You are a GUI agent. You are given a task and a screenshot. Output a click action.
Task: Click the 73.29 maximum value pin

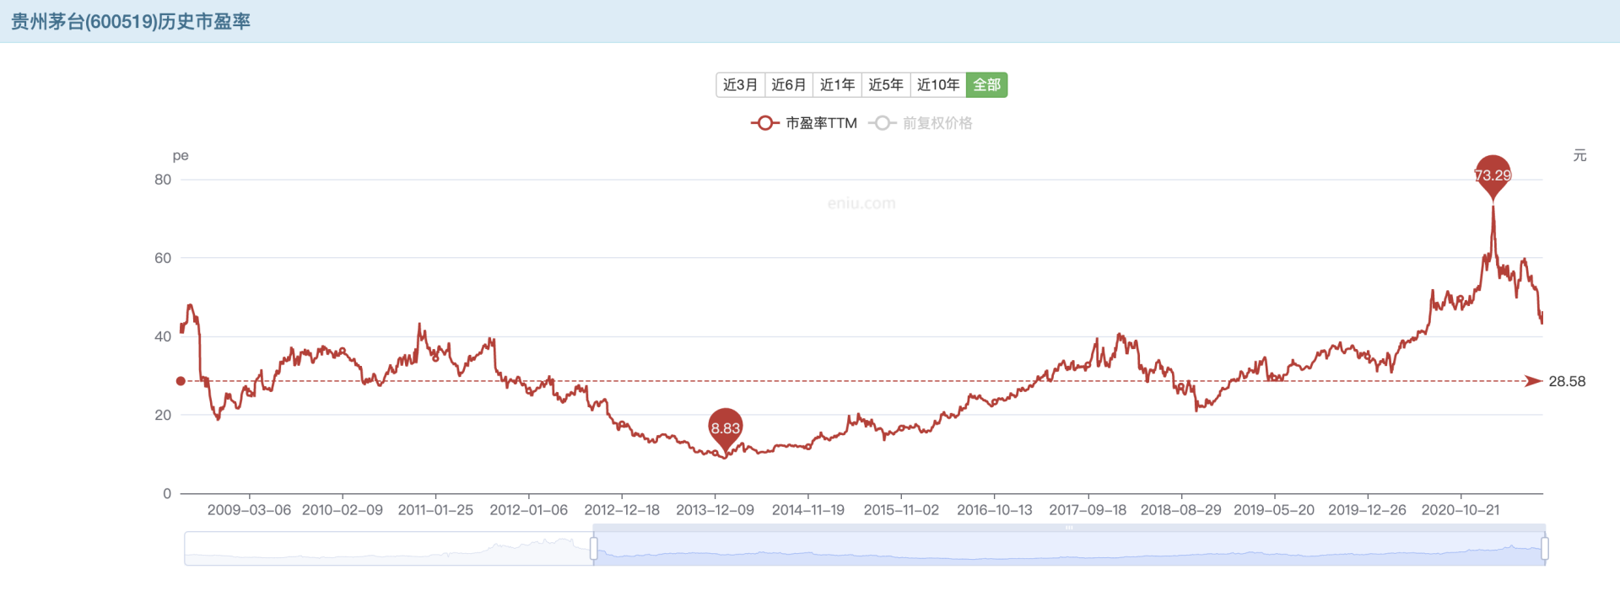click(x=1493, y=175)
